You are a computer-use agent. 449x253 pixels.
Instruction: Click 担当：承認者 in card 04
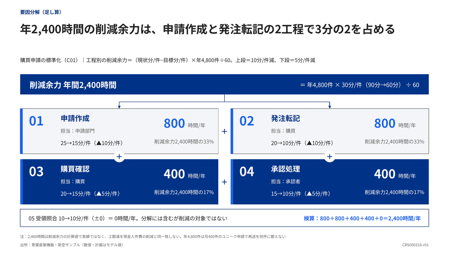[x=285, y=181]
